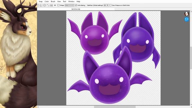This screenshot has height=108, width=192.
Task: Click the horizontal scrollbar thumb
Action: click(x=115, y=107)
